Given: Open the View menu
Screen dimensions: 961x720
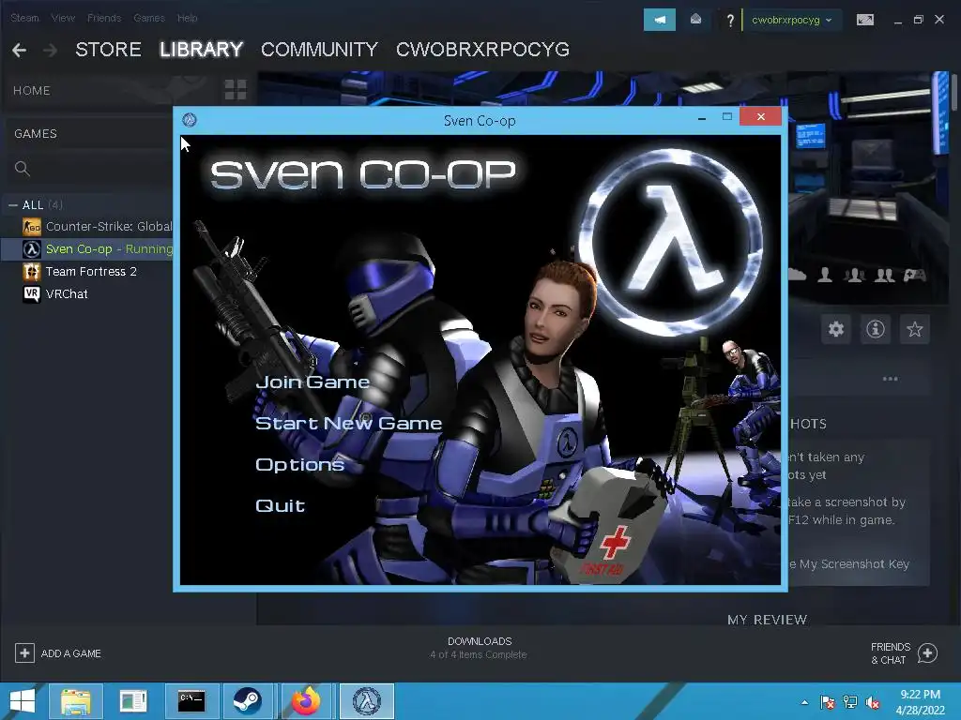Looking at the screenshot, I should 63,18.
